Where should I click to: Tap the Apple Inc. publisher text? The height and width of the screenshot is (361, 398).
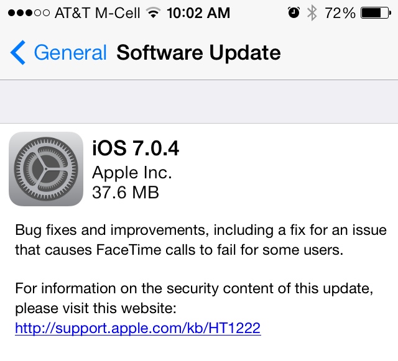point(132,173)
